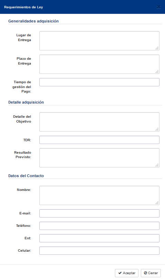
Task: Focus the Detalle del Objetivo text area
Action: pos(99,122)
